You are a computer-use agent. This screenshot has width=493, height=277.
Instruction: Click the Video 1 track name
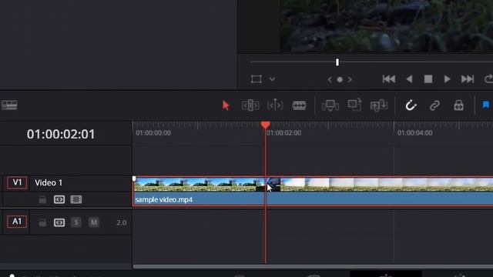click(49, 183)
